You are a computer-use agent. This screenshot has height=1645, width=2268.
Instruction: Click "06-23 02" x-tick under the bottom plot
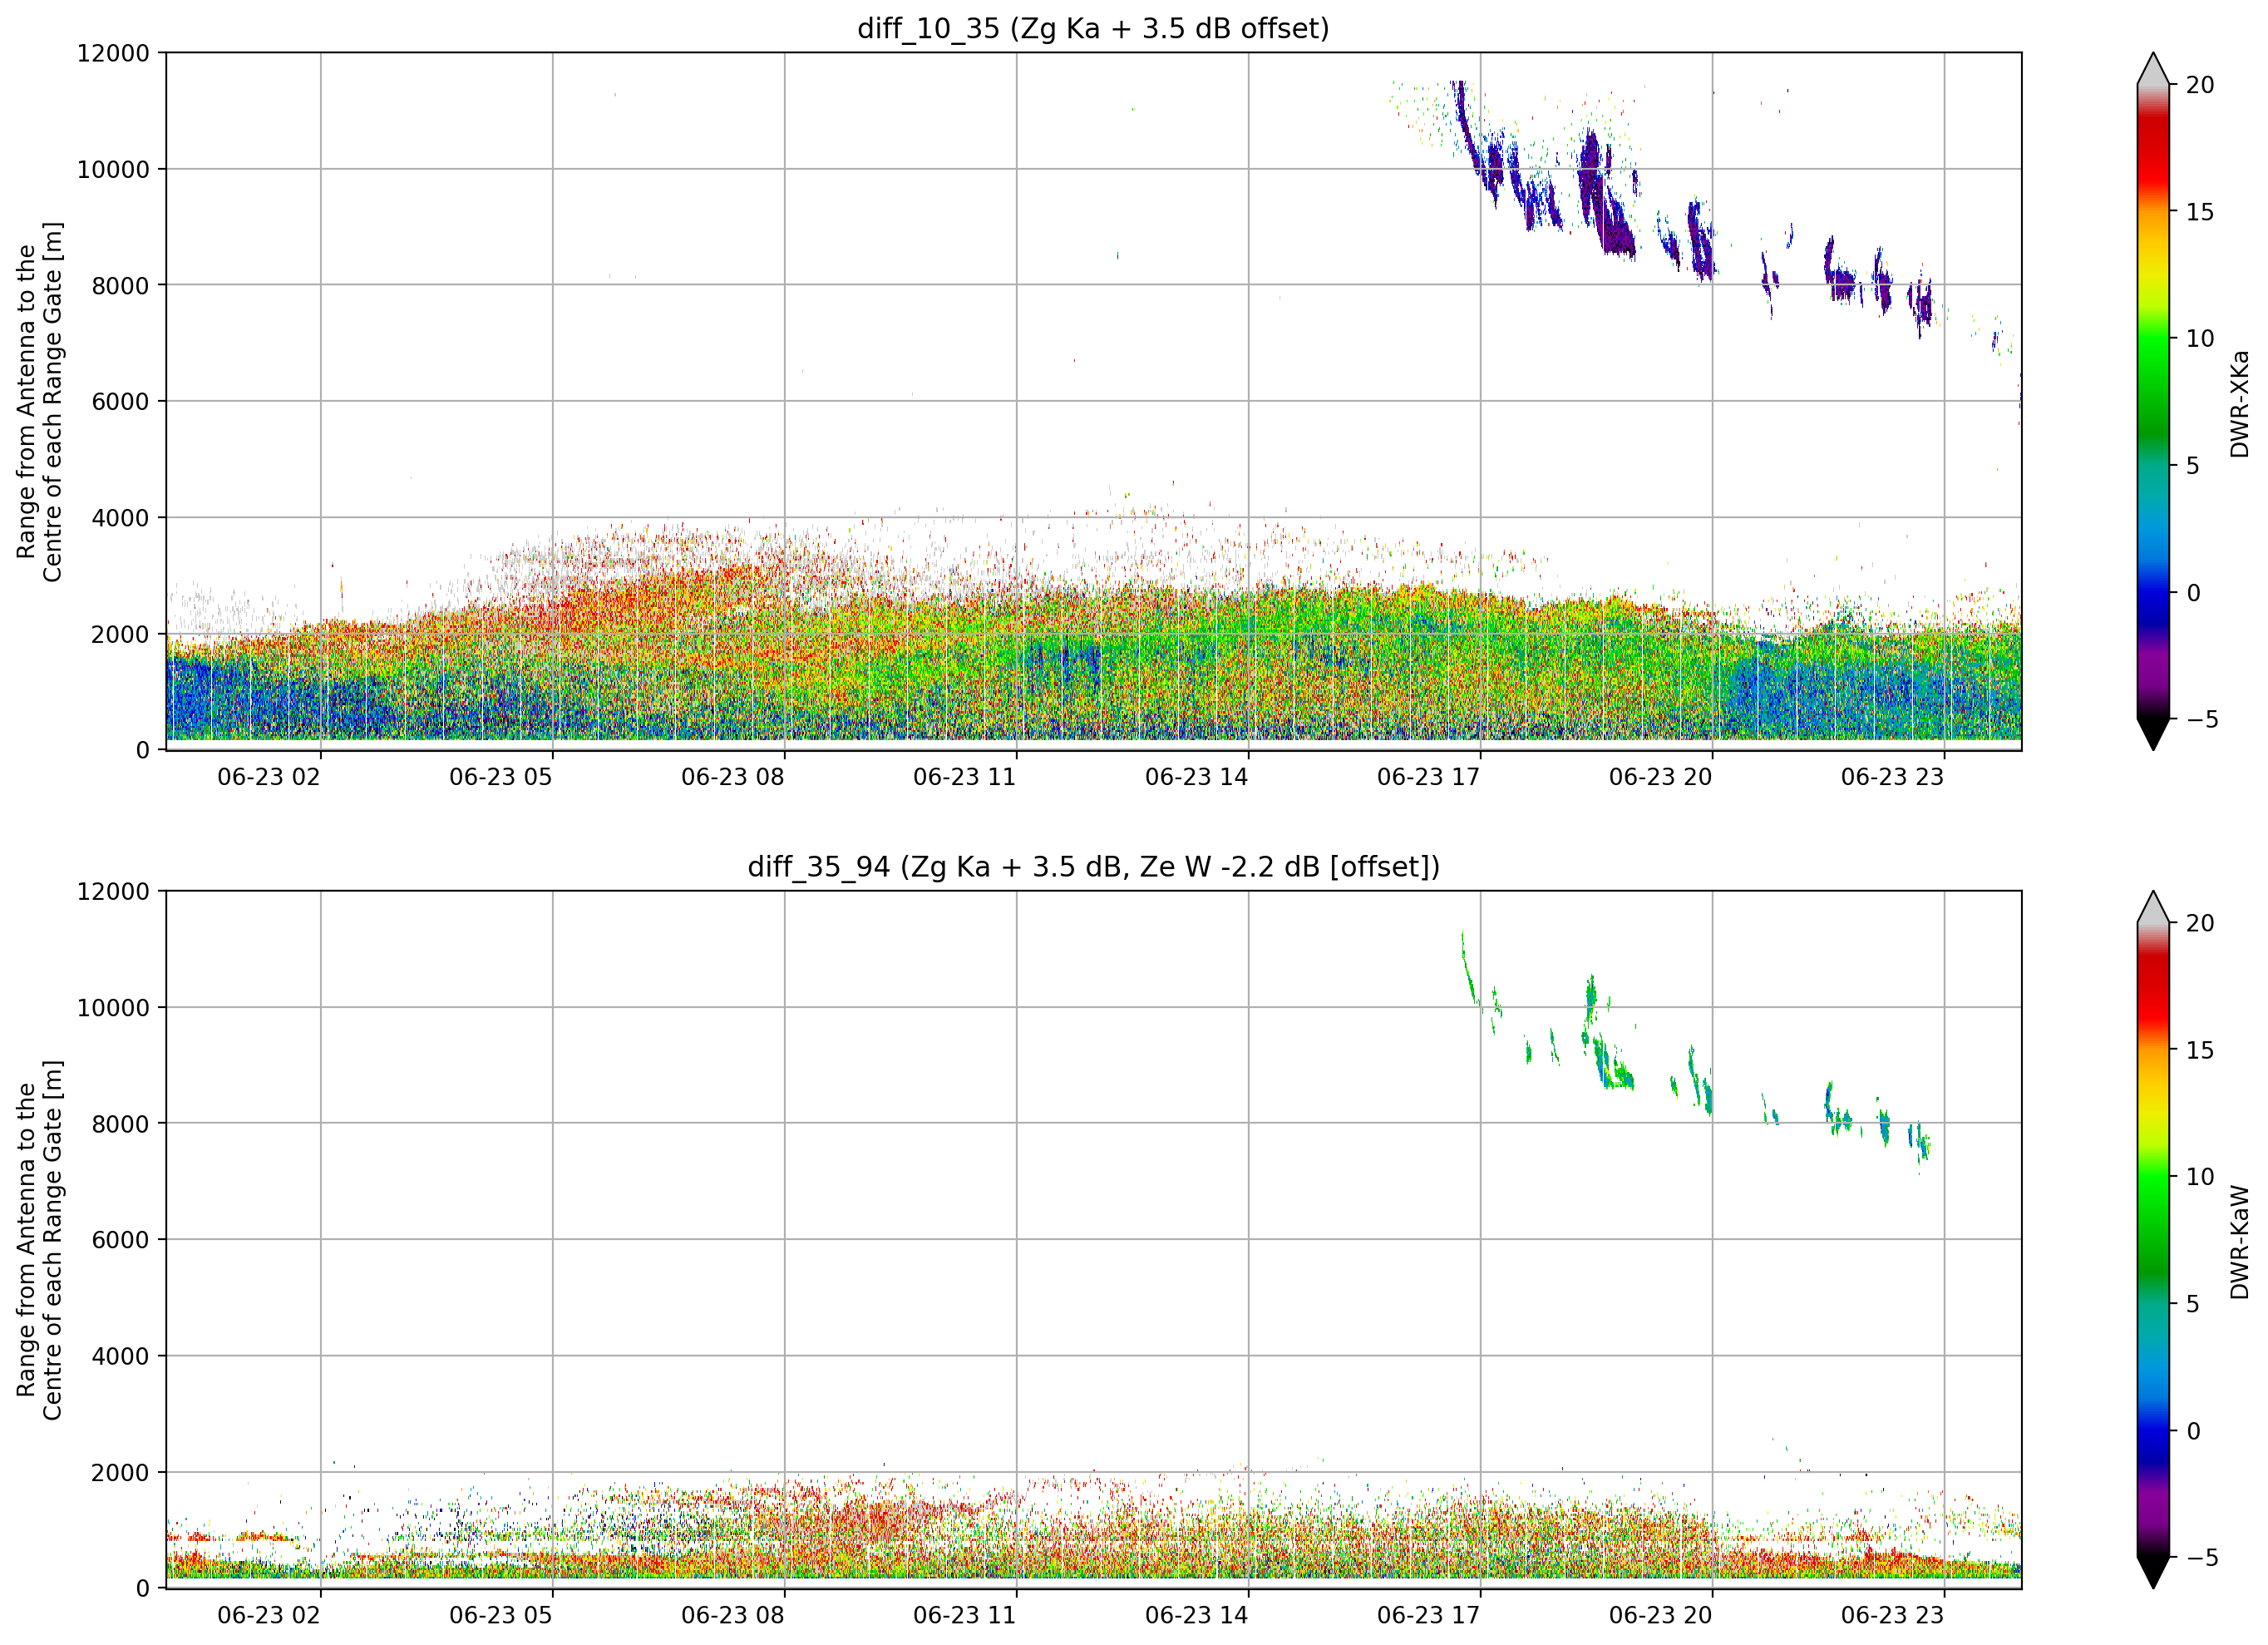click(x=269, y=1615)
